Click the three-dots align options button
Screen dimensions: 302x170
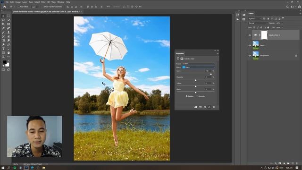click(x=108, y=7)
